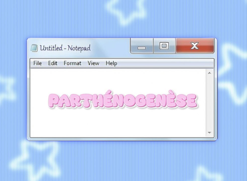Open the File menu
Image resolution: width=247 pixels, height=181 pixels.
[37, 63]
